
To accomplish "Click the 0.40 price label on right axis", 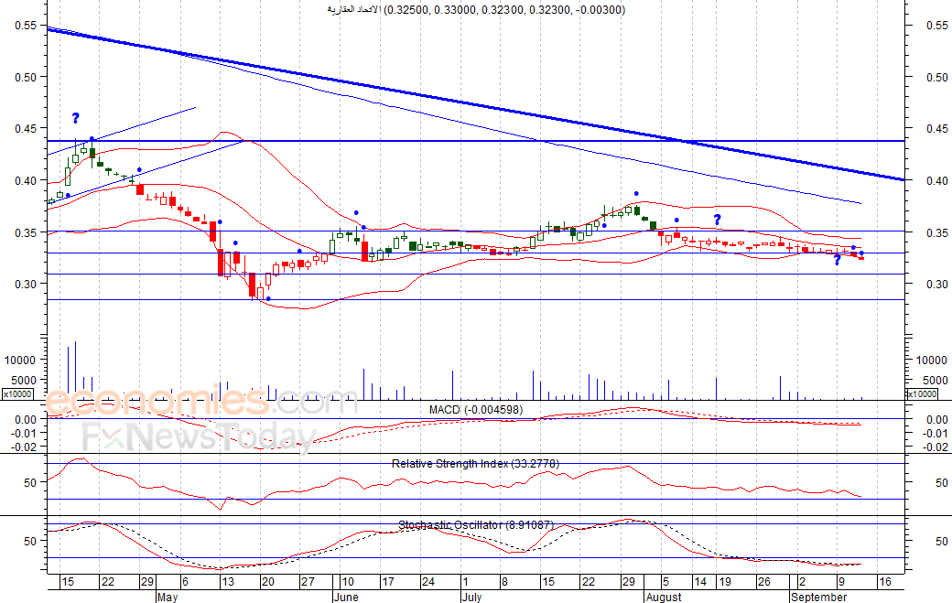I will (x=937, y=180).
